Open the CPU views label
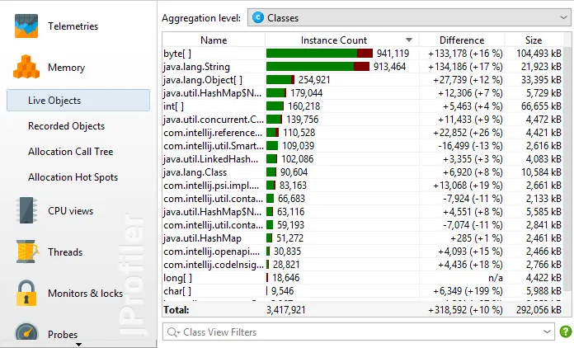 pos(70,211)
